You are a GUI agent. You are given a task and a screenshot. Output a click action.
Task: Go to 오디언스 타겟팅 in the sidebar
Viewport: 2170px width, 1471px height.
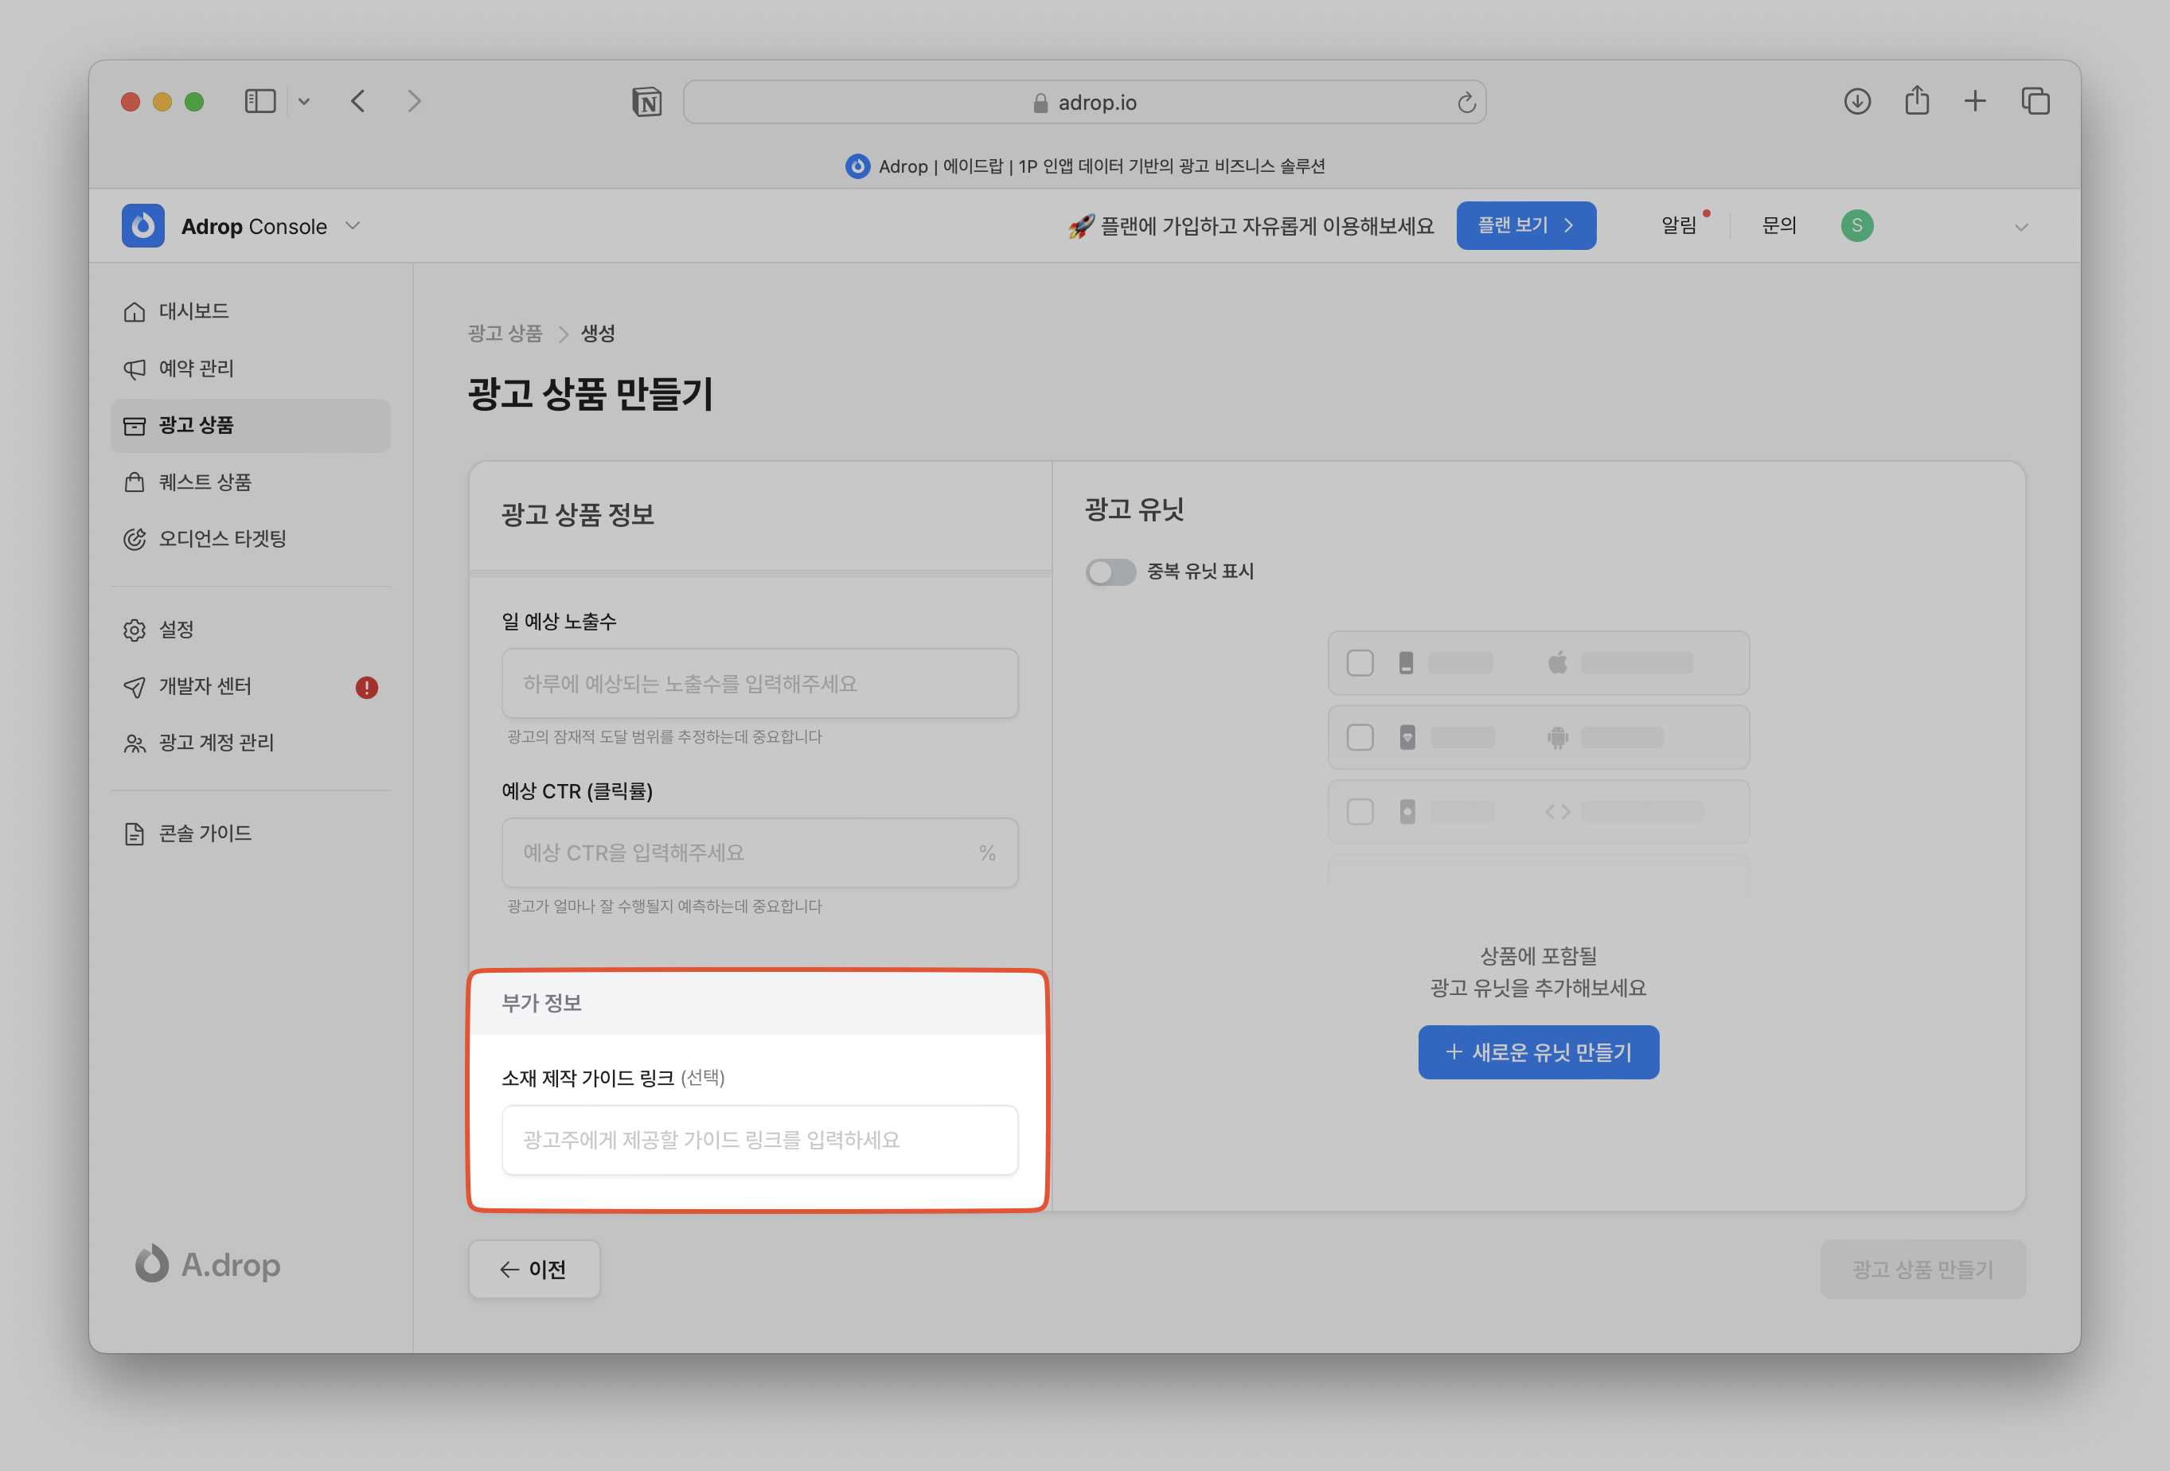click(221, 539)
